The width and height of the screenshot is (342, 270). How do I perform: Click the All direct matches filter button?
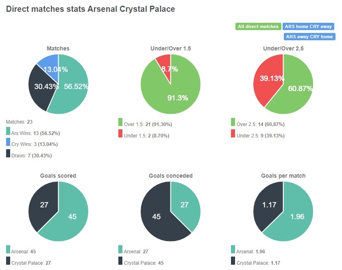coord(258,26)
